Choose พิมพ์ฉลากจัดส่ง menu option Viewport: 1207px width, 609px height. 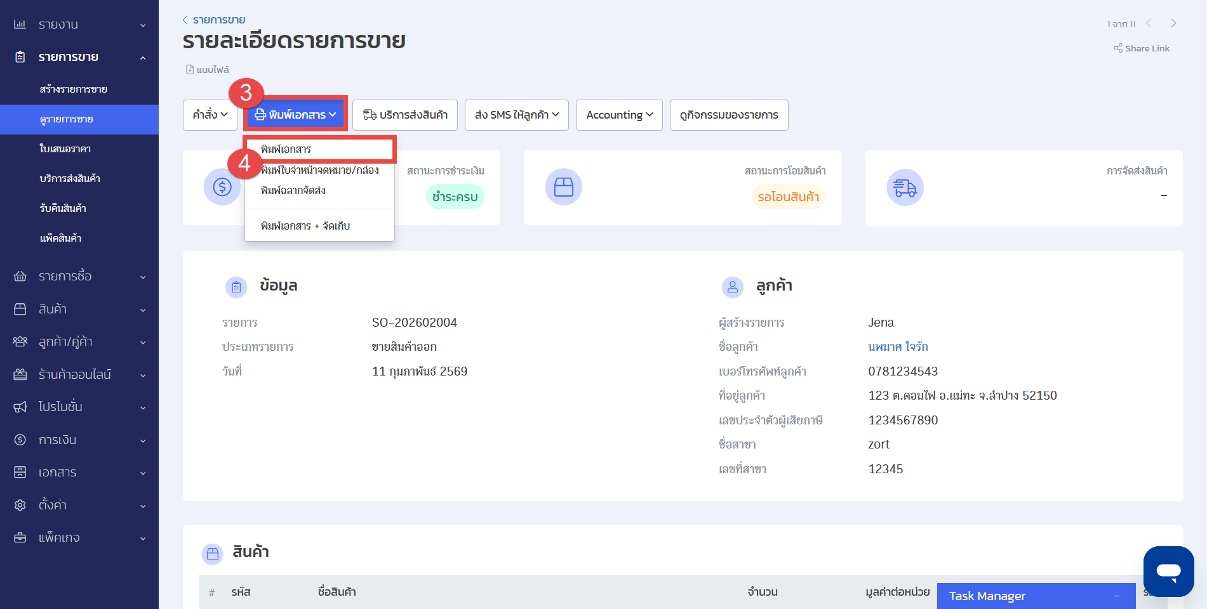pyautogui.click(x=293, y=190)
